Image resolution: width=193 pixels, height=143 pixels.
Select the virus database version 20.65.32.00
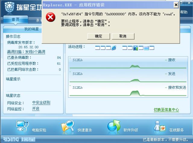point(28,47)
